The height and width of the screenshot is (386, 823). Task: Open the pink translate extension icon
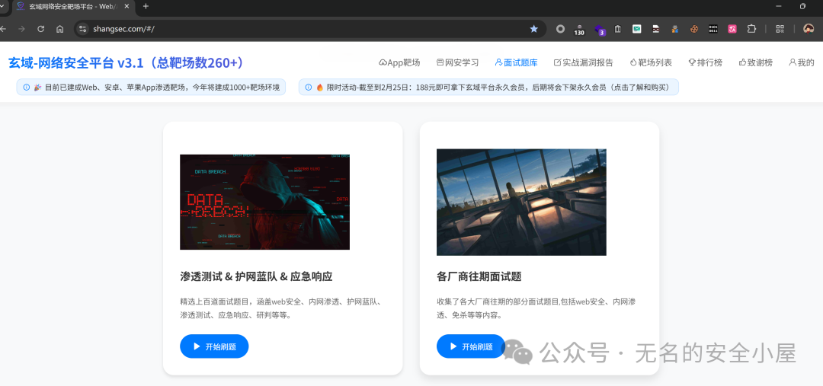pyautogui.click(x=732, y=29)
